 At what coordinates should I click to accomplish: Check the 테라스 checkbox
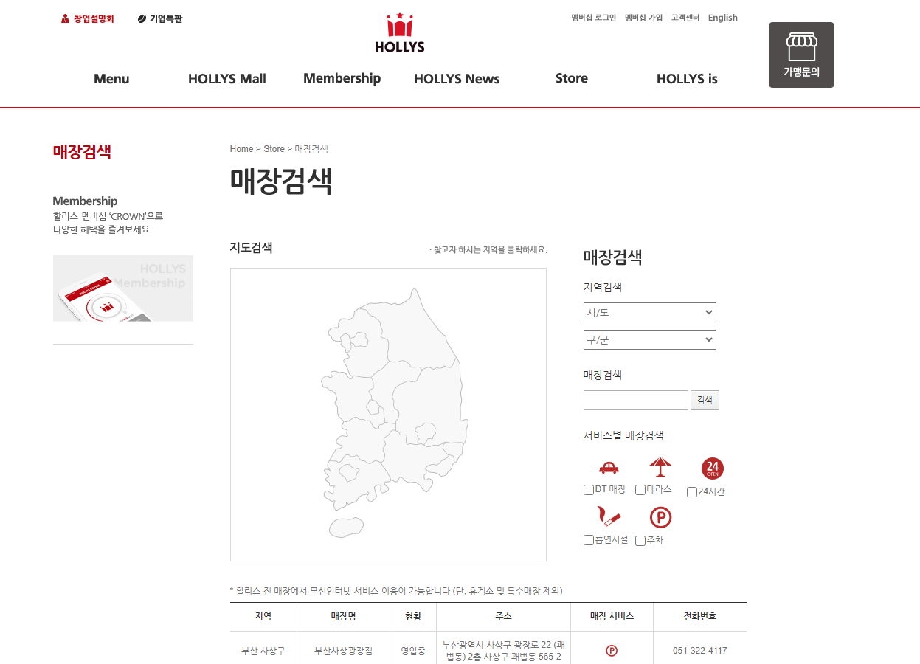tap(640, 490)
